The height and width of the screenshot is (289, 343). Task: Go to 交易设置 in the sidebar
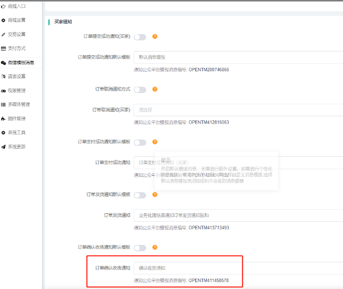[x=17, y=35]
